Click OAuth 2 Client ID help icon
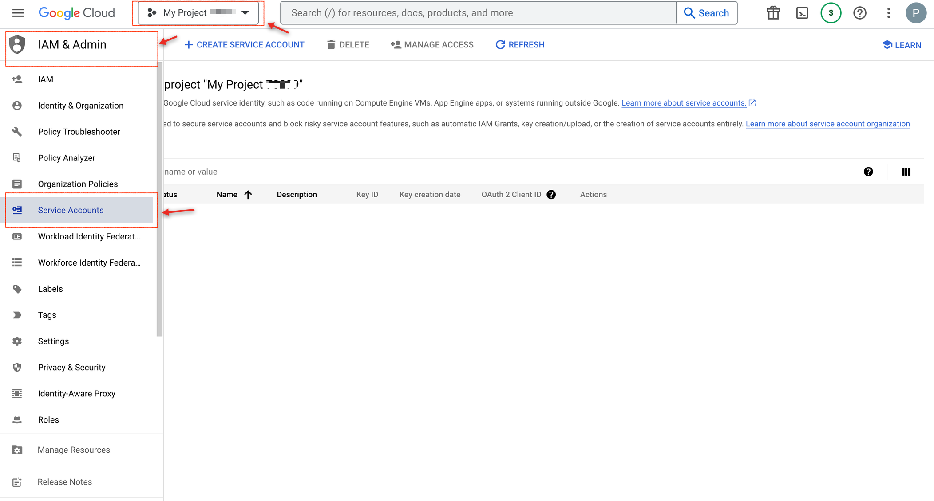 (x=551, y=195)
